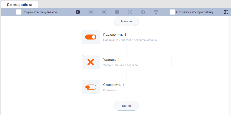Click the minus-circle breakpoint icon
Viewport: 231px width, 115px height.
tap(117, 12)
